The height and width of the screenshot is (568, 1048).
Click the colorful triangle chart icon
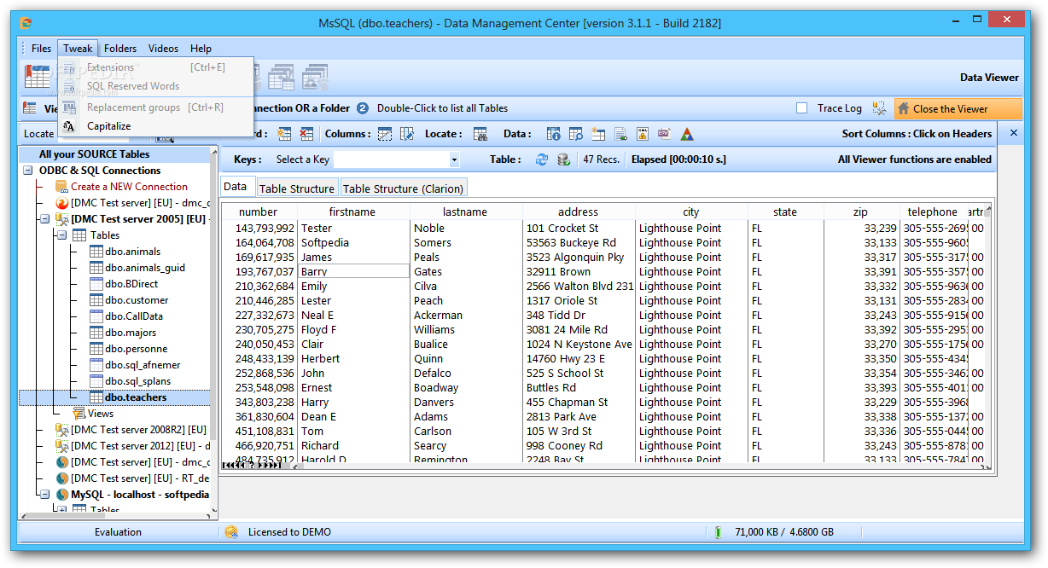[x=687, y=134]
